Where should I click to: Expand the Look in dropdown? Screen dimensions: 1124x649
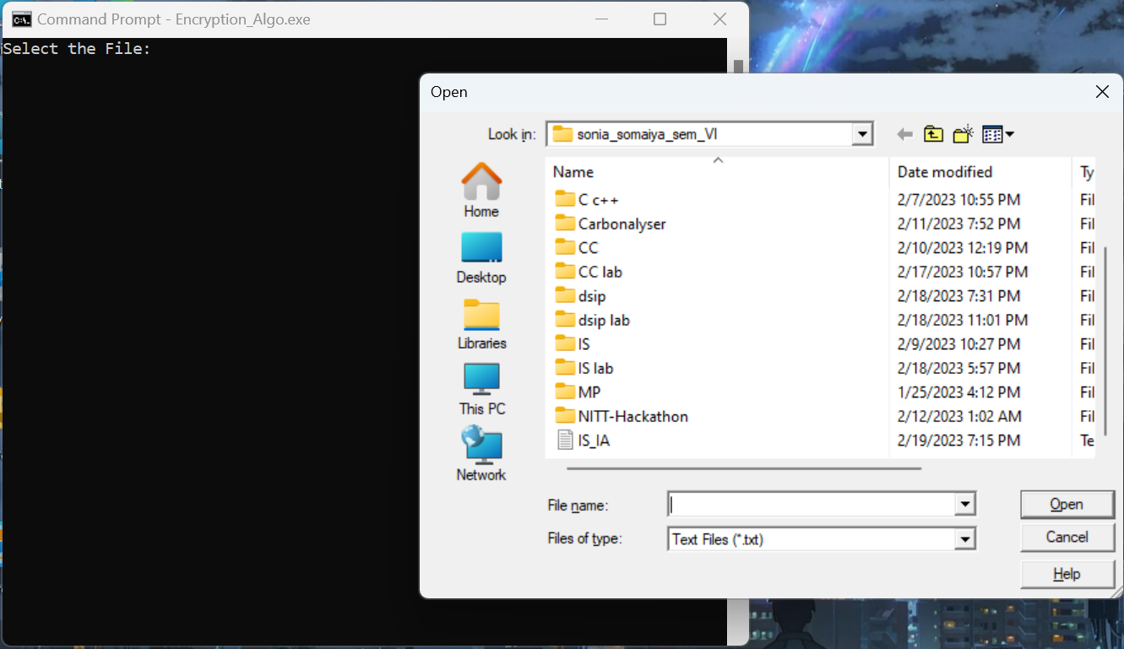click(x=861, y=133)
